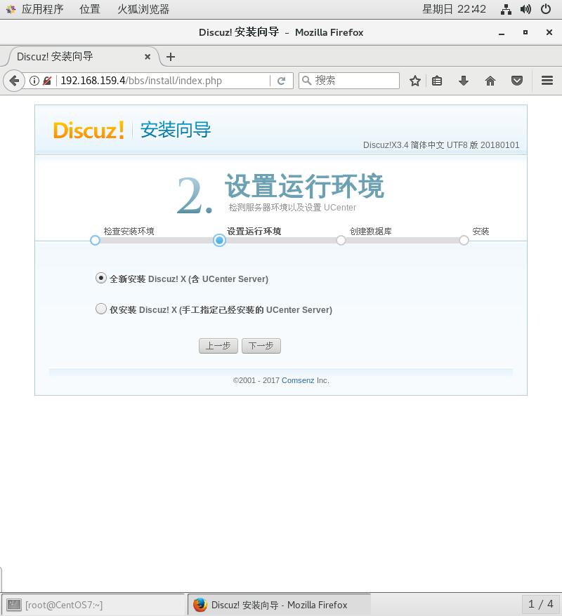Image resolution: width=562 pixels, height=616 pixels.
Task: Click the 检查安装环境 step marker circle
Action: coord(95,241)
